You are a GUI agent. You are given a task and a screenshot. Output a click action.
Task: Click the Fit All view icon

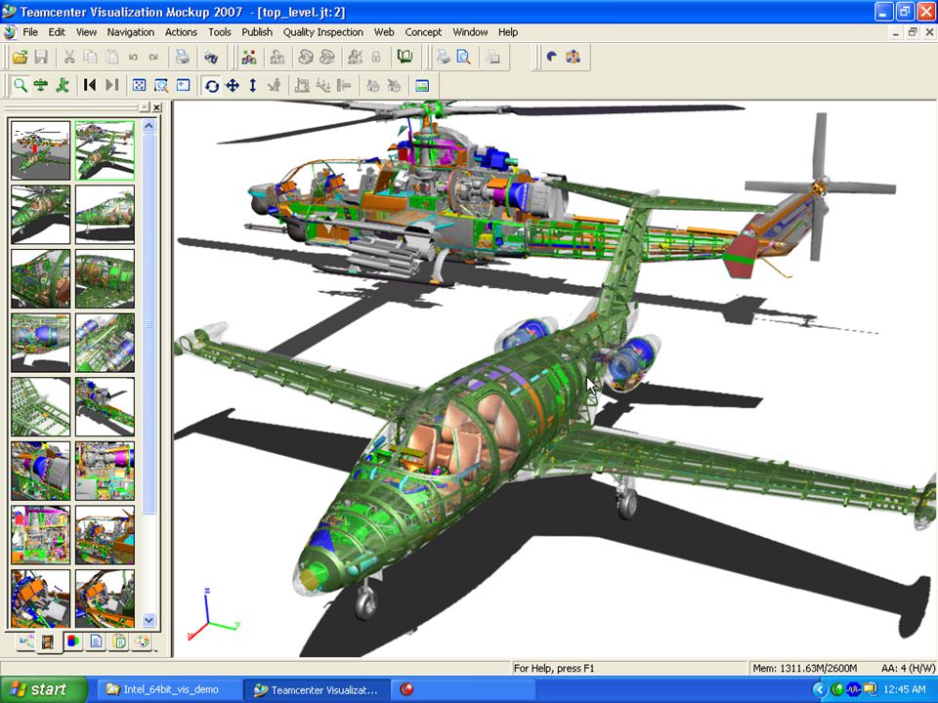pyautogui.click(x=139, y=86)
